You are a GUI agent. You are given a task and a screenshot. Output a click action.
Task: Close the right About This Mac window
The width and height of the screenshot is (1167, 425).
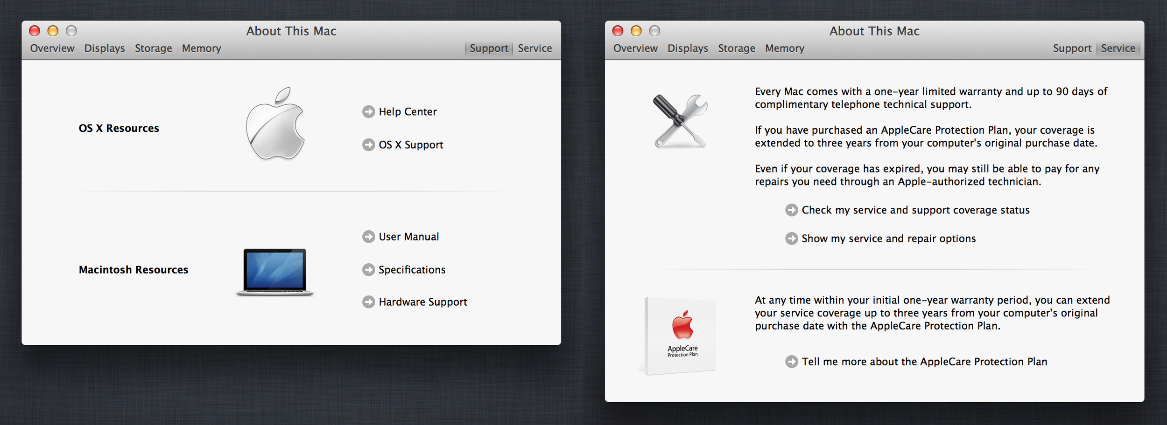pos(618,31)
